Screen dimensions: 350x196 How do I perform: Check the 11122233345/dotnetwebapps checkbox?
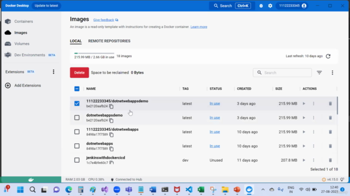tap(77, 132)
